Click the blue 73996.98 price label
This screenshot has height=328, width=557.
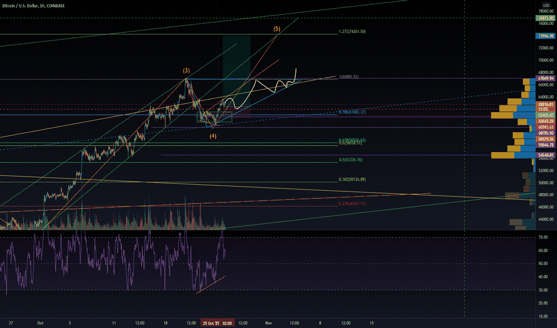tap(546, 36)
